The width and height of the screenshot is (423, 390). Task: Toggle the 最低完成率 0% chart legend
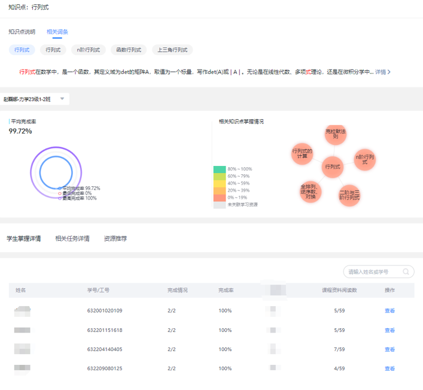[75, 194]
